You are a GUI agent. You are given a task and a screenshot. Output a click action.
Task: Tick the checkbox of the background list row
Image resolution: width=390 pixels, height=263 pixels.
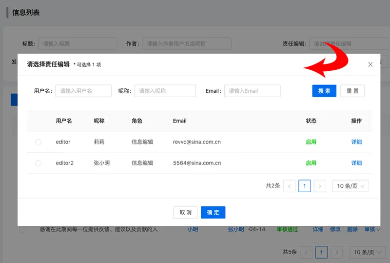[22, 229]
